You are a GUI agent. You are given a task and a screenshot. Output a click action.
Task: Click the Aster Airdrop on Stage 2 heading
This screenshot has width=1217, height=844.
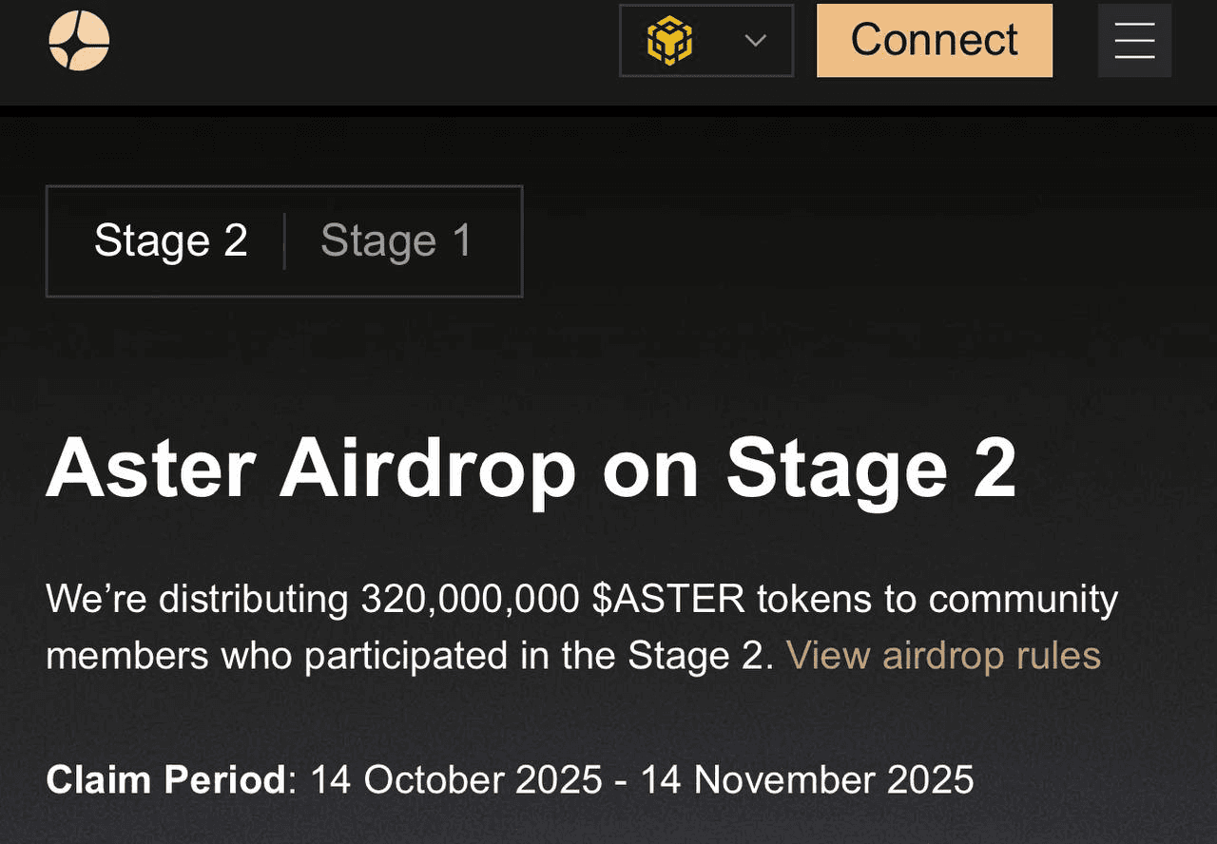(x=531, y=470)
